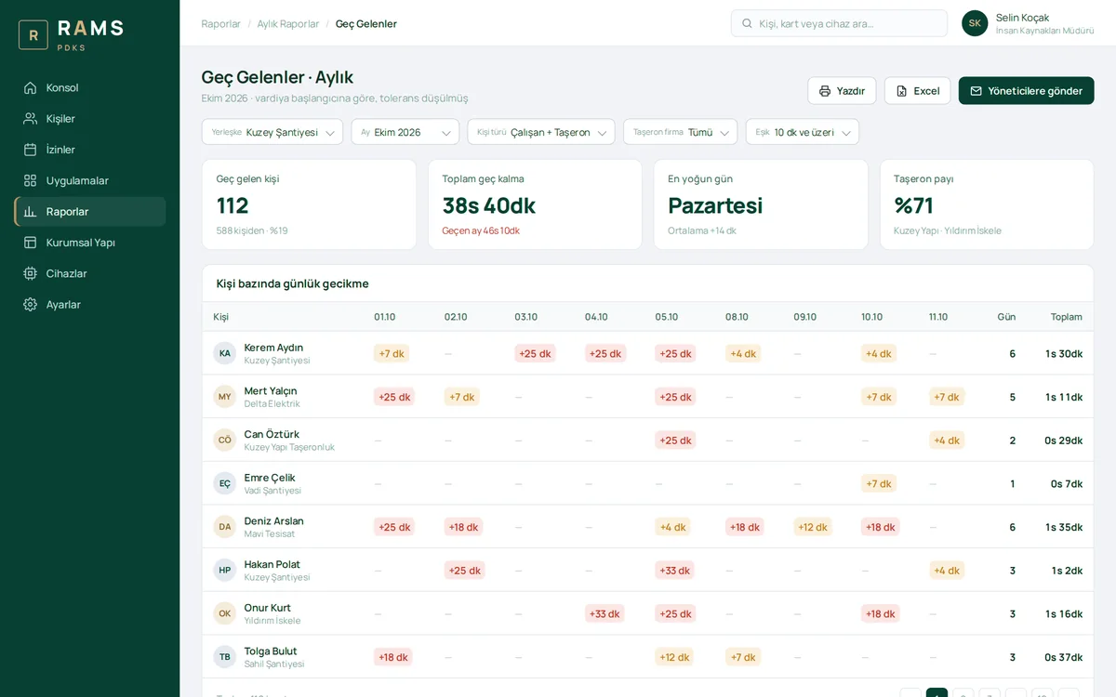The width and height of the screenshot is (1116, 697).
Task: Click the Kişiler people icon
Action: pyautogui.click(x=31, y=118)
